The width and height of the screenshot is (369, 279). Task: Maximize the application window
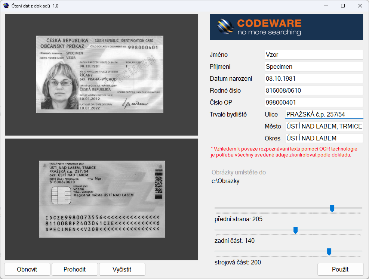343,6
